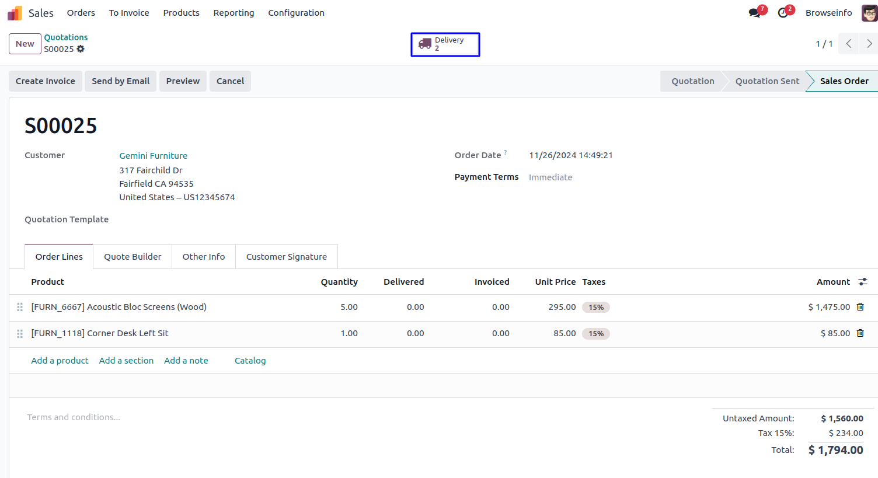Go to next record arrow

tap(869, 44)
